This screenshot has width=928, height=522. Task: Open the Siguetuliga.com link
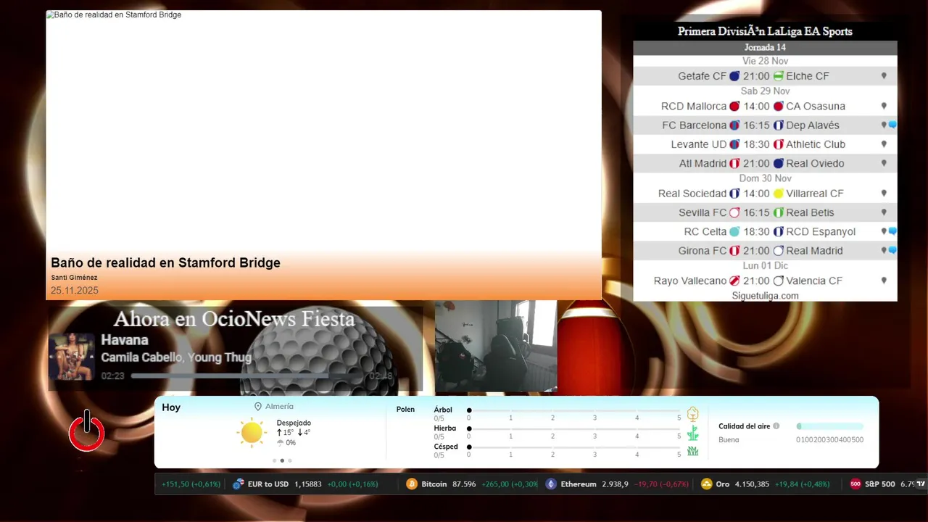click(765, 296)
